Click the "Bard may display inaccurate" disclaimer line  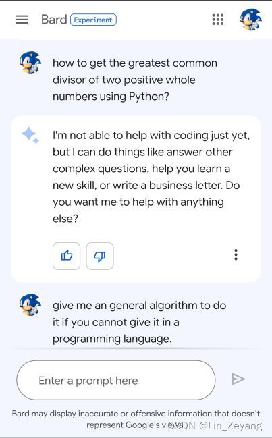click(136, 414)
